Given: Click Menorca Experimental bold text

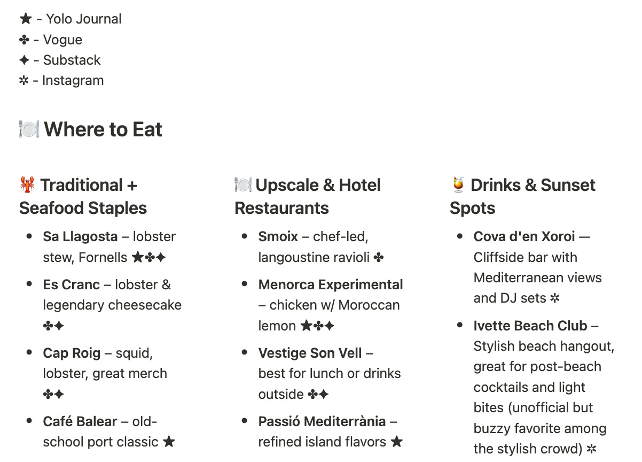Looking at the screenshot, I should pos(331,284).
